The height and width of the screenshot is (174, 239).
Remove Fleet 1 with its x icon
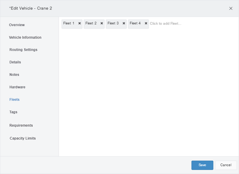(79, 23)
